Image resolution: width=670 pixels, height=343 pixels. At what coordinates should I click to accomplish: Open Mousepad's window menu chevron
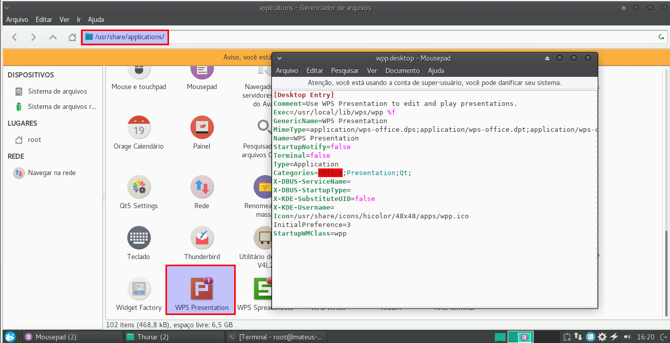pyautogui.click(x=279, y=58)
